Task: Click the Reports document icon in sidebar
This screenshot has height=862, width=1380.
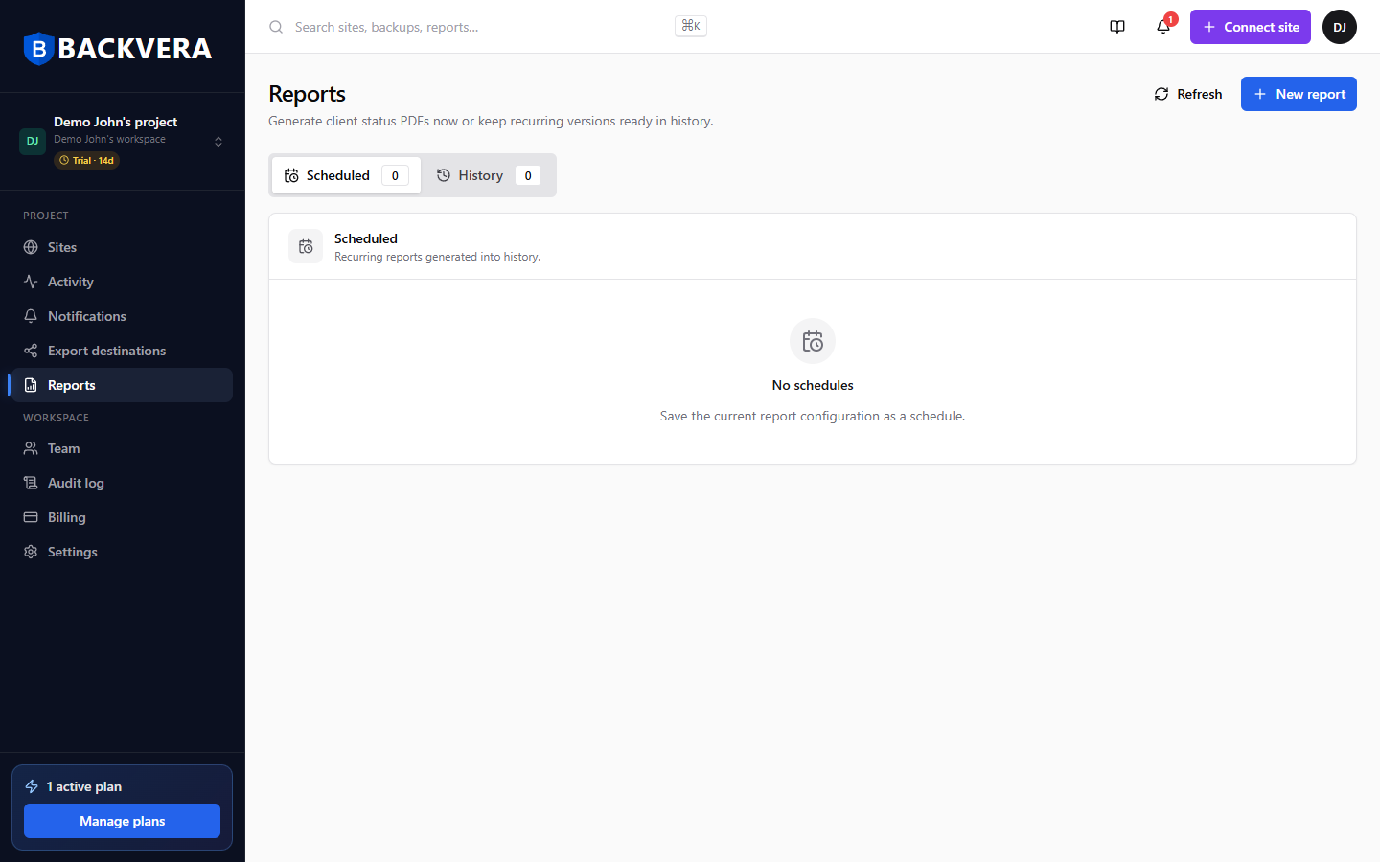Action: point(31,385)
